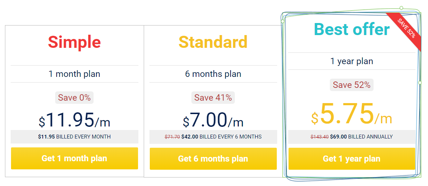Click the circle handle on the outline's top edge
The width and height of the screenshot is (428, 186).
[x=401, y=8]
